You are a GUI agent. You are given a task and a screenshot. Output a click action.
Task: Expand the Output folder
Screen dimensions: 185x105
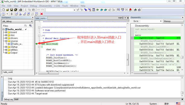(x=6, y=53)
